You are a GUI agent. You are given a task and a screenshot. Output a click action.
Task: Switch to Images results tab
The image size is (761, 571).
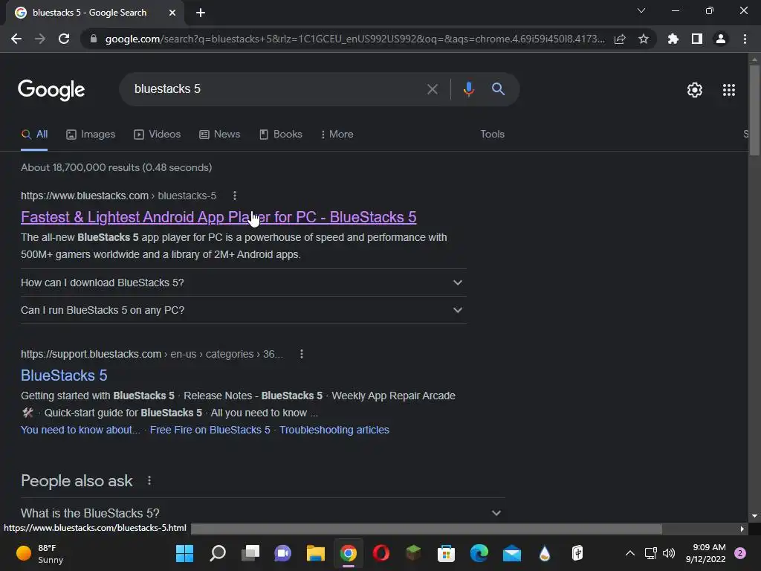click(91, 134)
